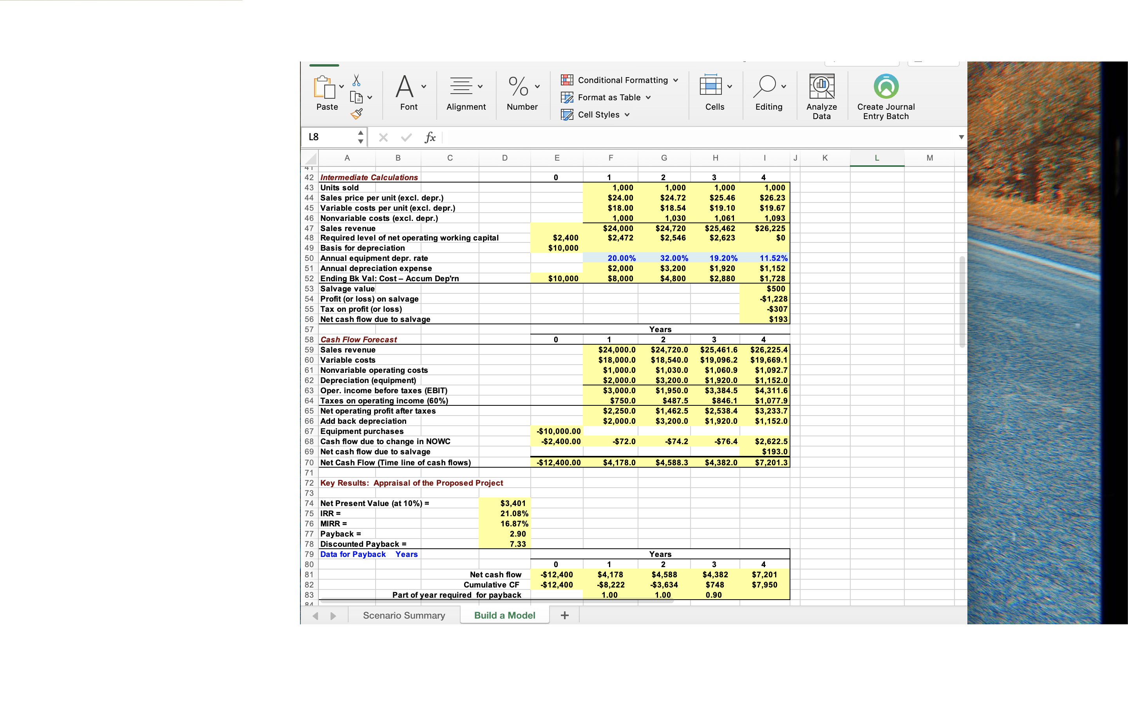Click the Format as Table icon

pos(567,98)
